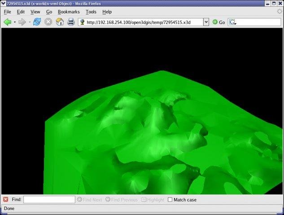
Task: Click the grey Forward arrow
Action: [22, 22]
